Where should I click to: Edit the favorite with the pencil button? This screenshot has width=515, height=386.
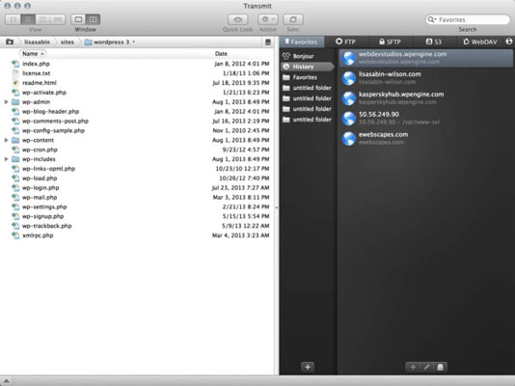coord(426,367)
